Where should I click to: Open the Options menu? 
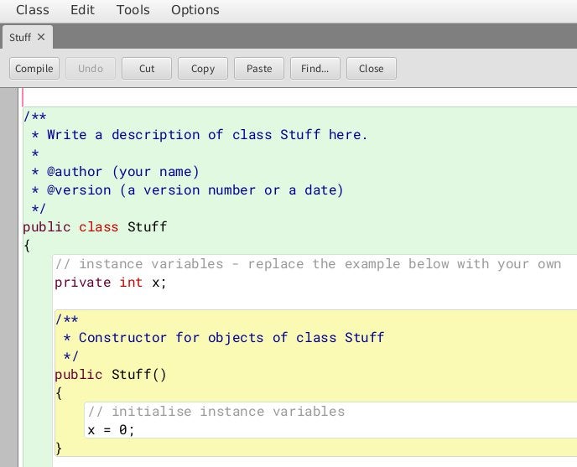tap(195, 10)
